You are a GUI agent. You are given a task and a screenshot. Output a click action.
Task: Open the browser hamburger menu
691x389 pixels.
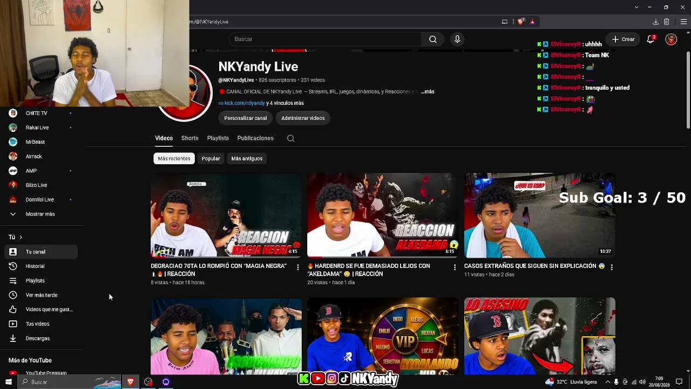click(683, 22)
